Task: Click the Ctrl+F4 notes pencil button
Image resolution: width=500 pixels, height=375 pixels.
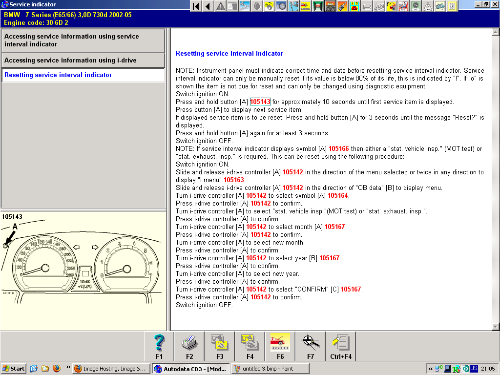Action: click(x=341, y=347)
